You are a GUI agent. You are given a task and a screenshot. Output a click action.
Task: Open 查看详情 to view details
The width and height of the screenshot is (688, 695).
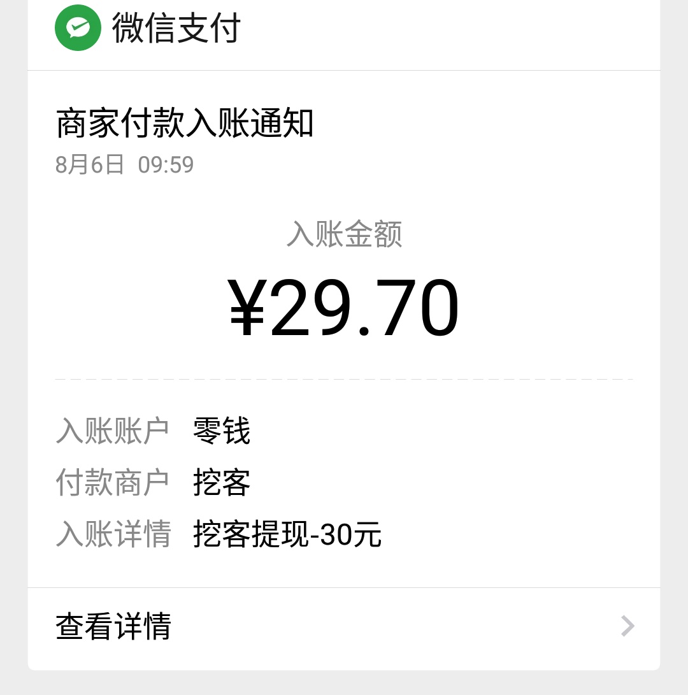tap(344, 626)
